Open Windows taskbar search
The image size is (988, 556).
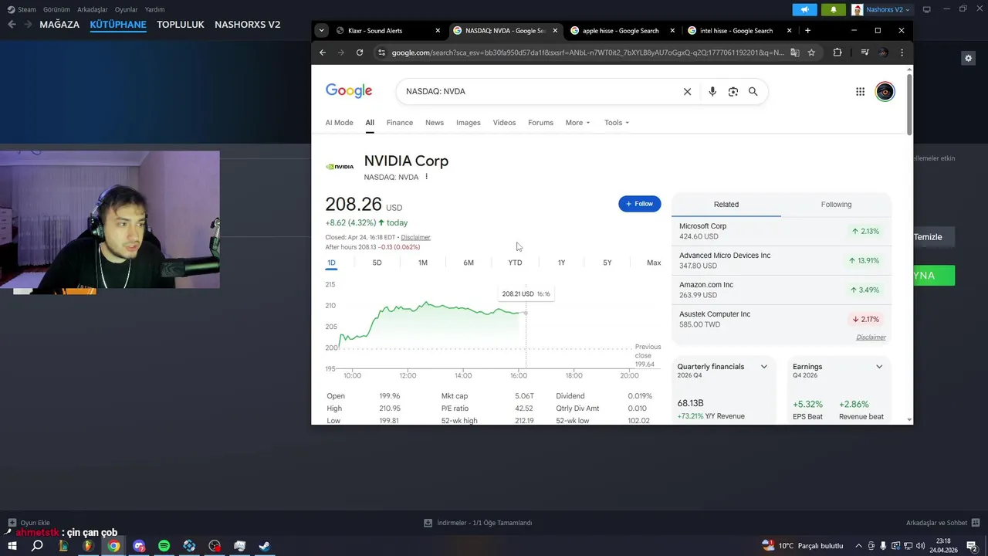pos(37,546)
